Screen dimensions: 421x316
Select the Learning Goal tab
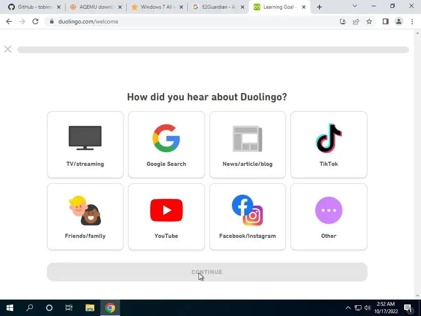[279, 7]
